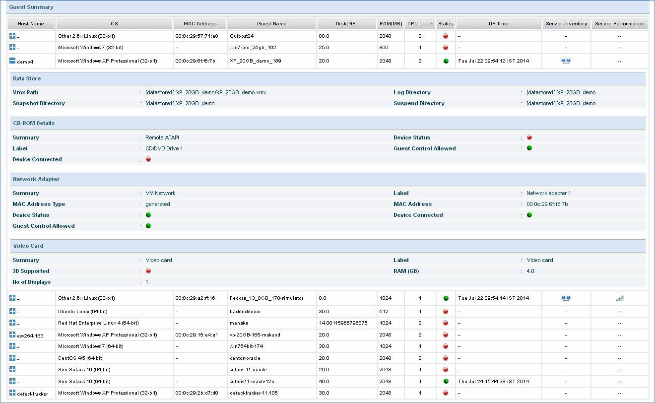Click red CD-ROM Device Status indicator
Image resolution: width=655 pixels, height=403 pixels.
coord(529,137)
